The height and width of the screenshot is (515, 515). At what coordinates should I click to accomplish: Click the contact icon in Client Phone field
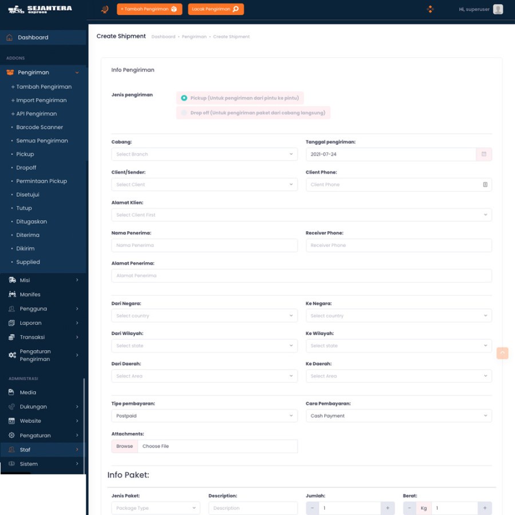pyautogui.click(x=485, y=185)
